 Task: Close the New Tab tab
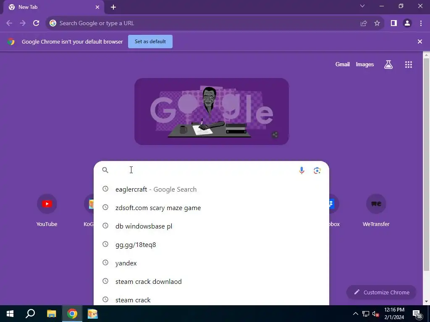click(97, 7)
